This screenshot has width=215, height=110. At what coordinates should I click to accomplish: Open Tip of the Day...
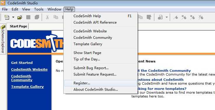click(x=101, y=59)
